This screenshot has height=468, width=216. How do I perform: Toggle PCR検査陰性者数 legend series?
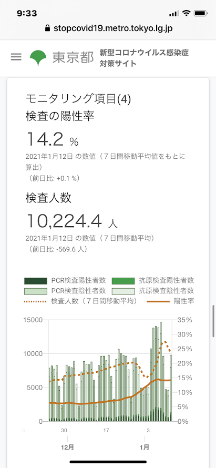(65, 290)
